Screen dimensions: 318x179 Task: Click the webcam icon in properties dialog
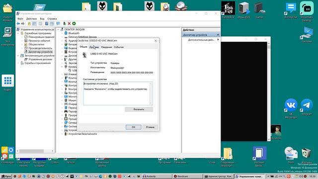click(x=84, y=55)
